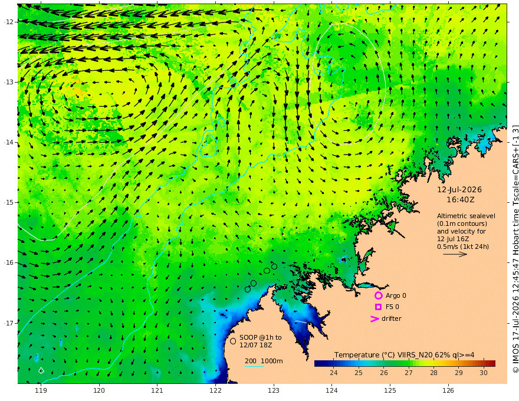Click longitude axis label 121
The image size is (519, 401).
pos(157,390)
